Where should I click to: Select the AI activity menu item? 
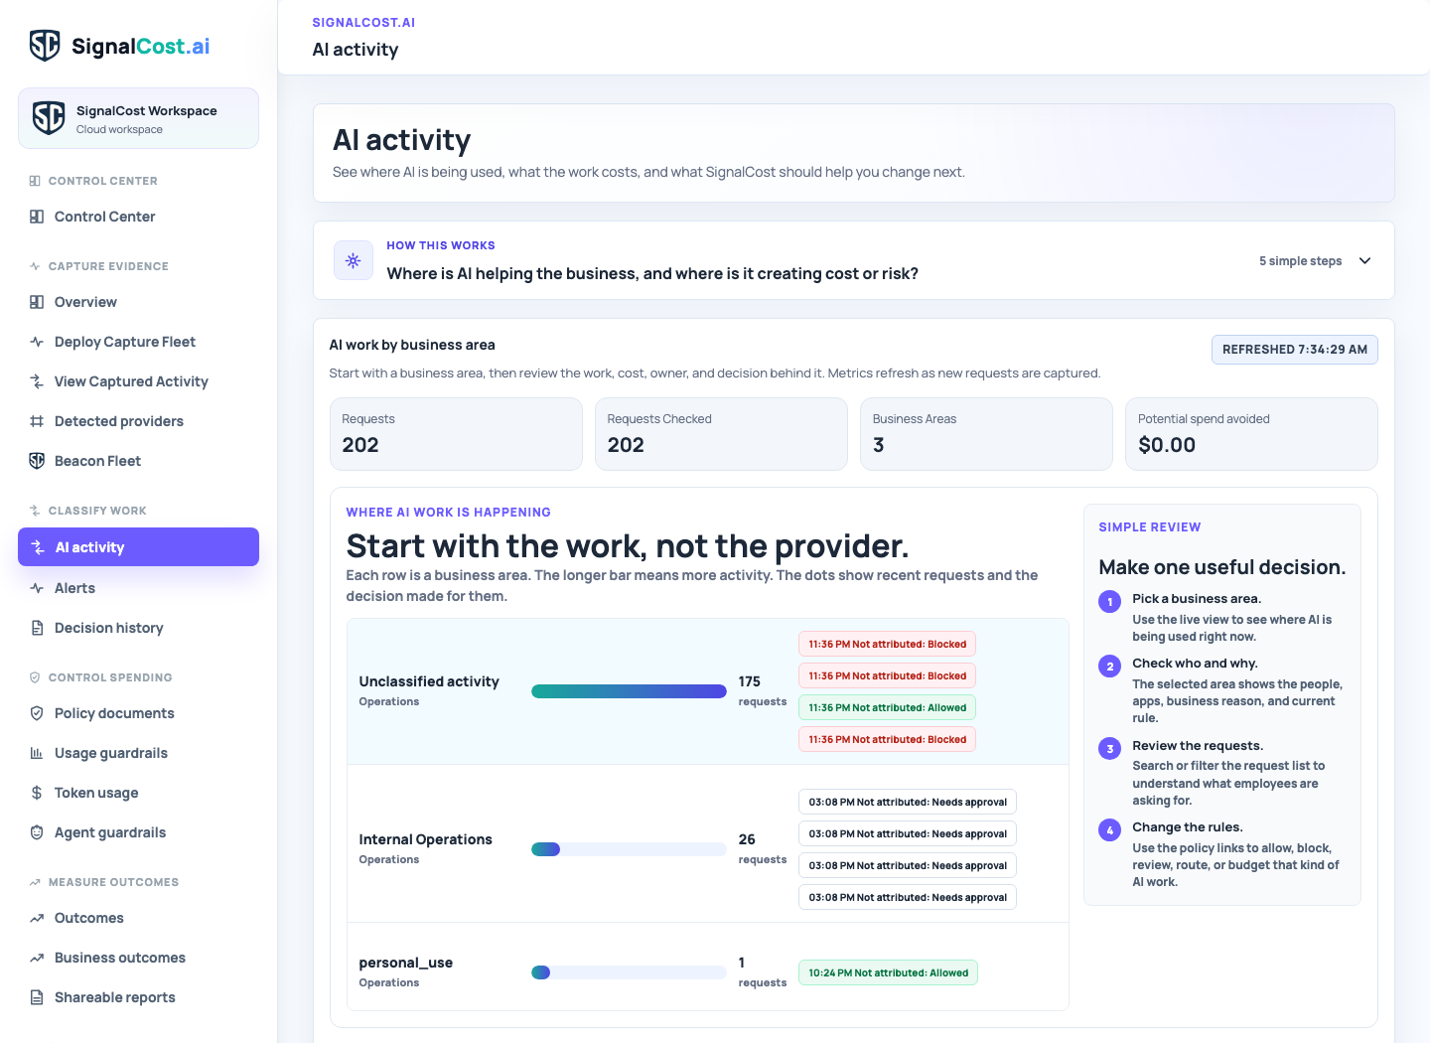click(x=138, y=547)
